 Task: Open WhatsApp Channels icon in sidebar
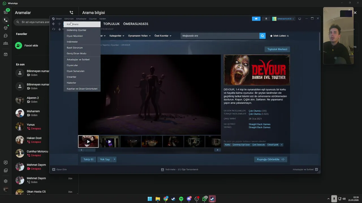click(6, 36)
